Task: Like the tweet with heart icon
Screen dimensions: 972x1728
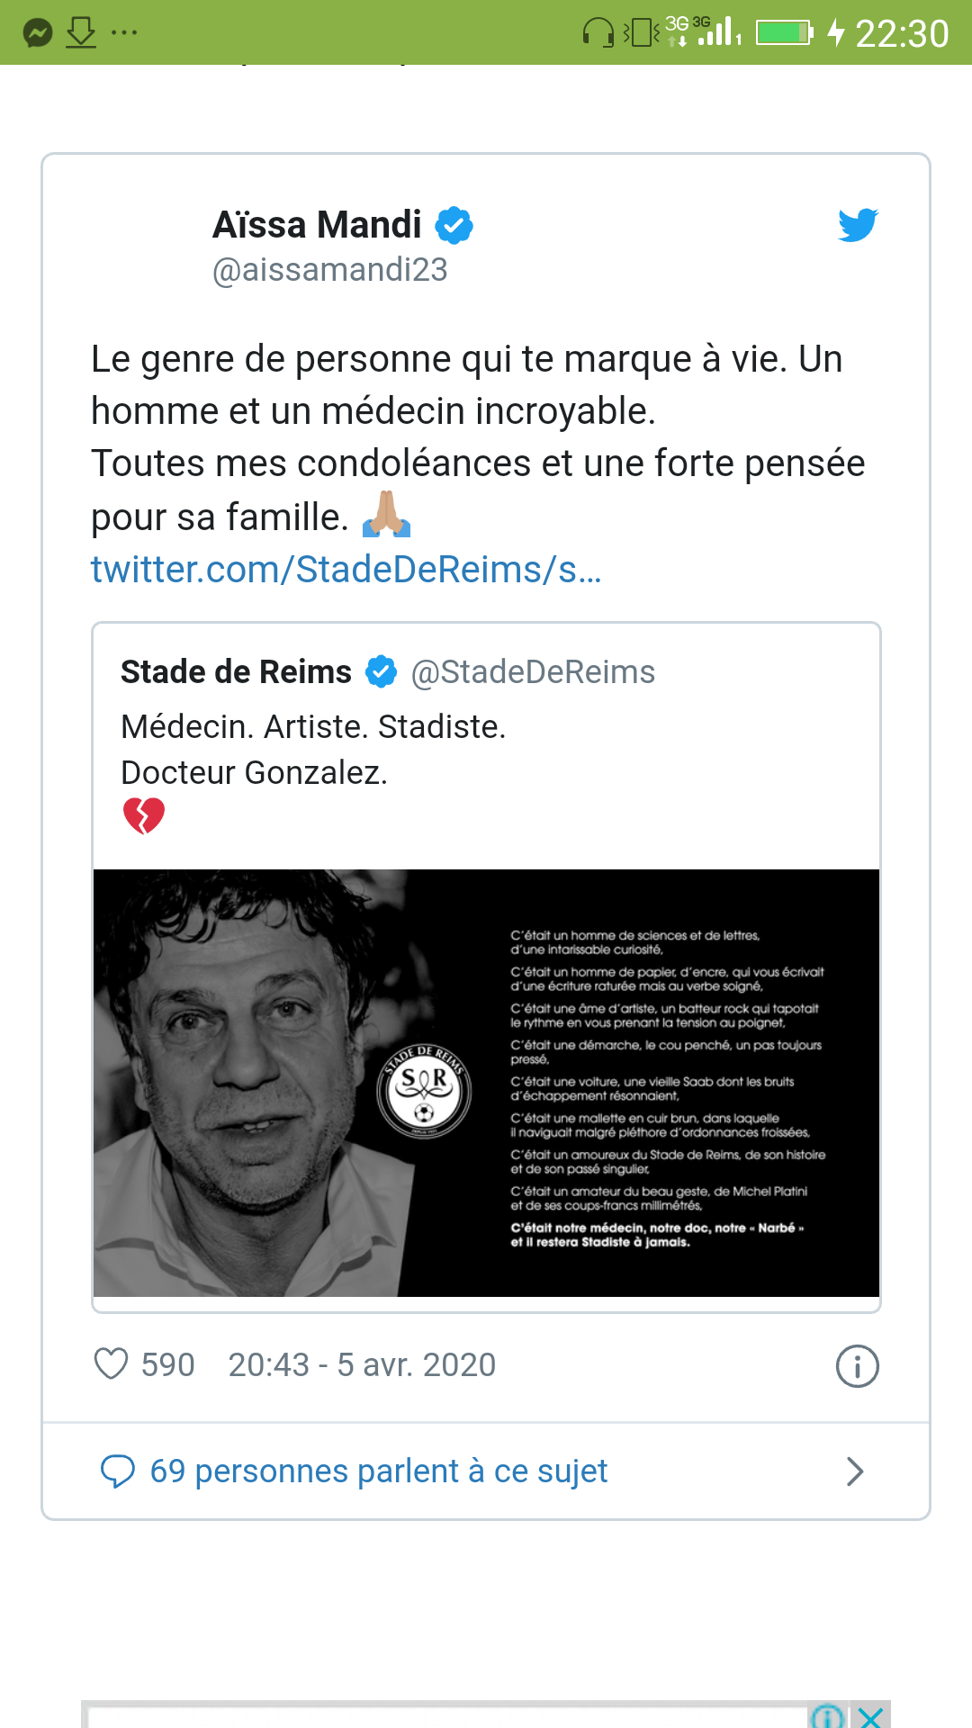Action: [112, 1364]
